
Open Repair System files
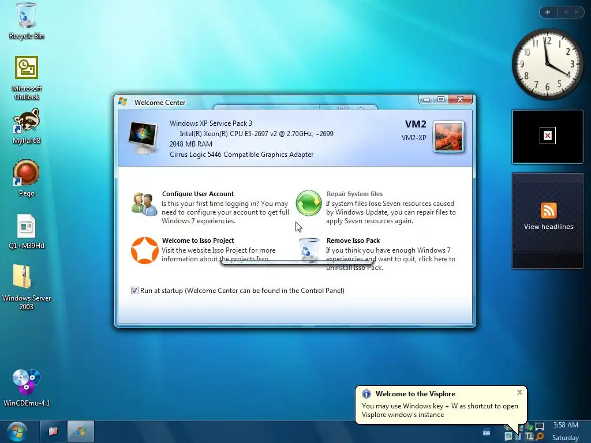coord(354,194)
